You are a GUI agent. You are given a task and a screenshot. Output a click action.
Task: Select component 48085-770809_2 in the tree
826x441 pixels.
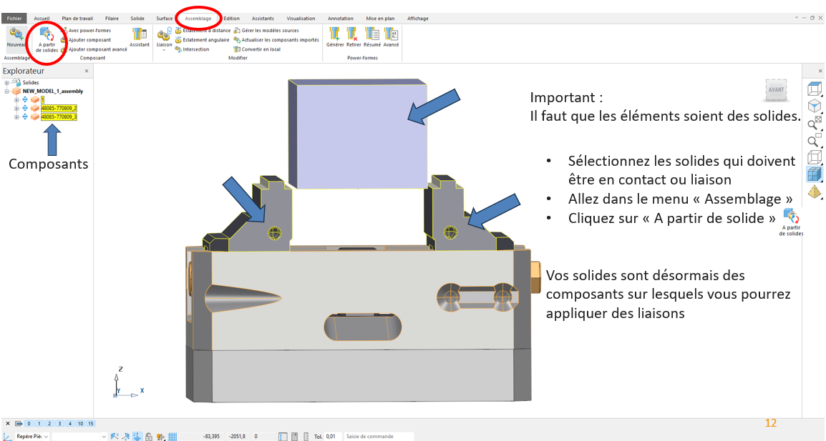59,108
